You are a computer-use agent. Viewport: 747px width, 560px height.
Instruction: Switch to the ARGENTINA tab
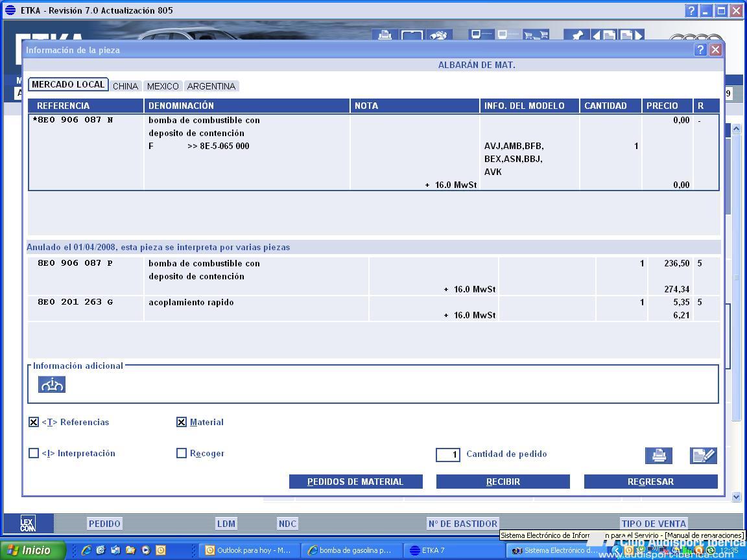point(211,86)
